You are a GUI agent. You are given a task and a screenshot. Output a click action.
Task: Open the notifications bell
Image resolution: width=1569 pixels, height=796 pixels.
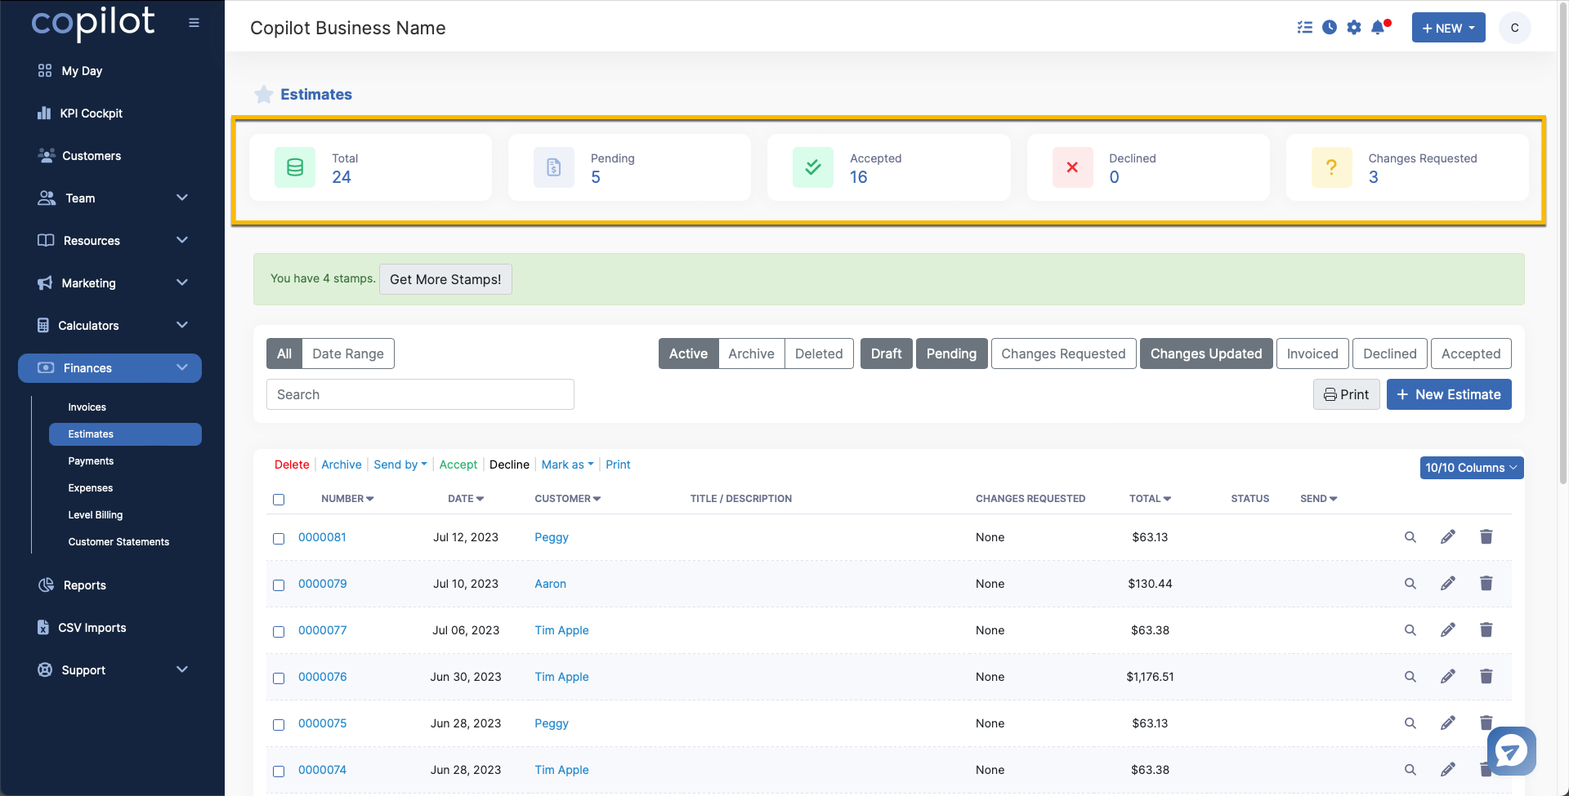[x=1379, y=28]
